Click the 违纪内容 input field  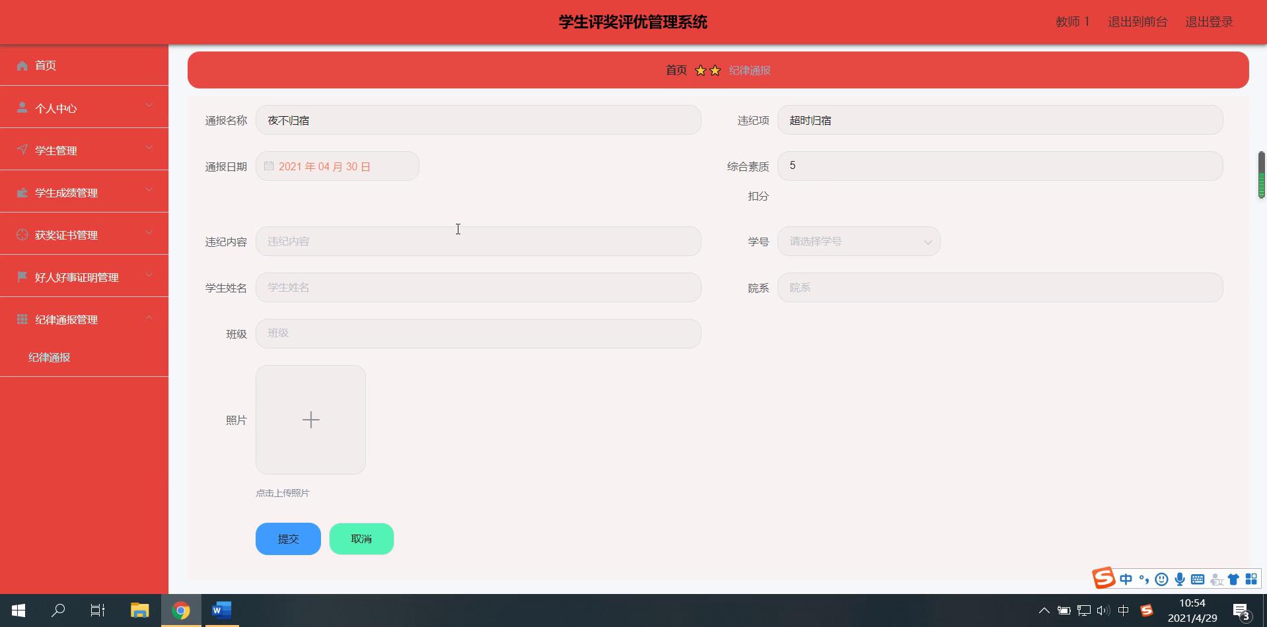pos(478,242)
